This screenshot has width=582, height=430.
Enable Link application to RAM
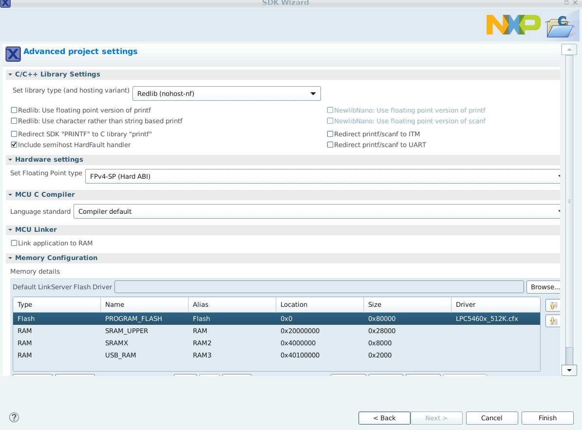tap(14, 243)
